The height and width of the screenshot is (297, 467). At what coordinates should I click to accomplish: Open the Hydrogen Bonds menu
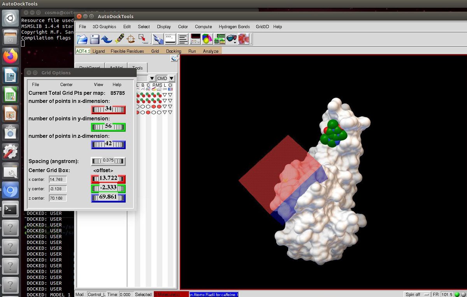[234, 26]
